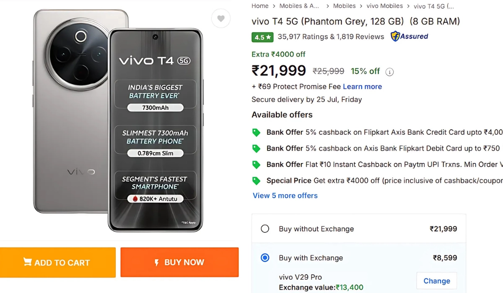Open the Mobiles breadcrumb link
The width and height of the screenshot is (503, 293).
(344, 6)
